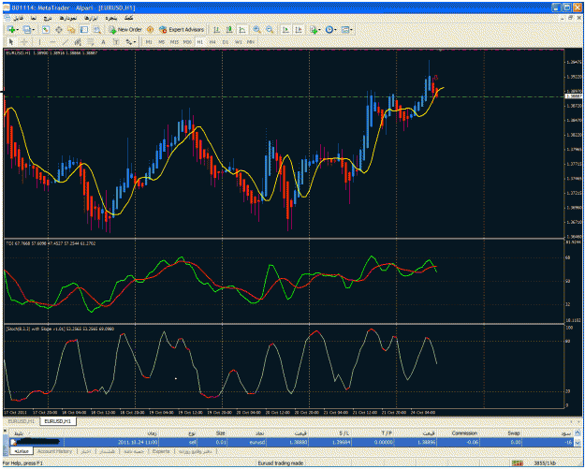
Task: Select the Crosshair tool
Action: 24,42
